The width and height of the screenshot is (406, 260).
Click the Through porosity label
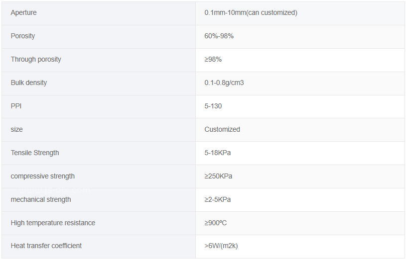[x=36, y=60]
